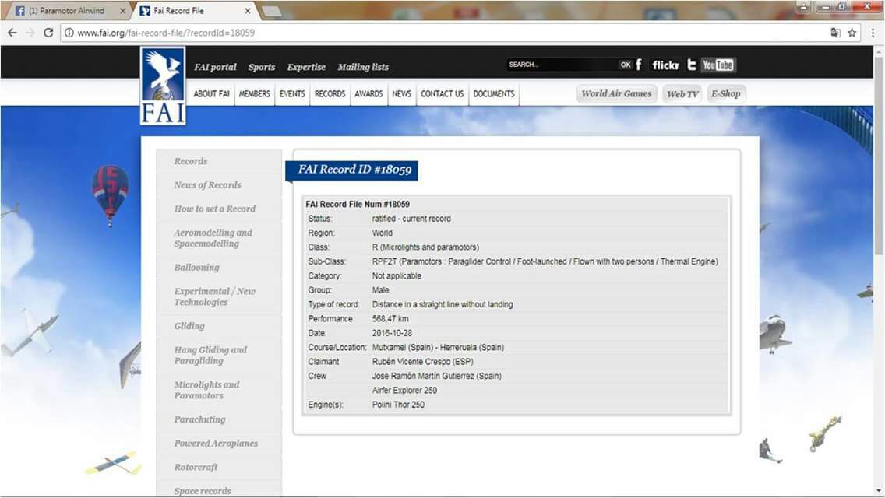Click the FAI eagle logo
The image size is (885, 498).
click(x=163, y=85)
